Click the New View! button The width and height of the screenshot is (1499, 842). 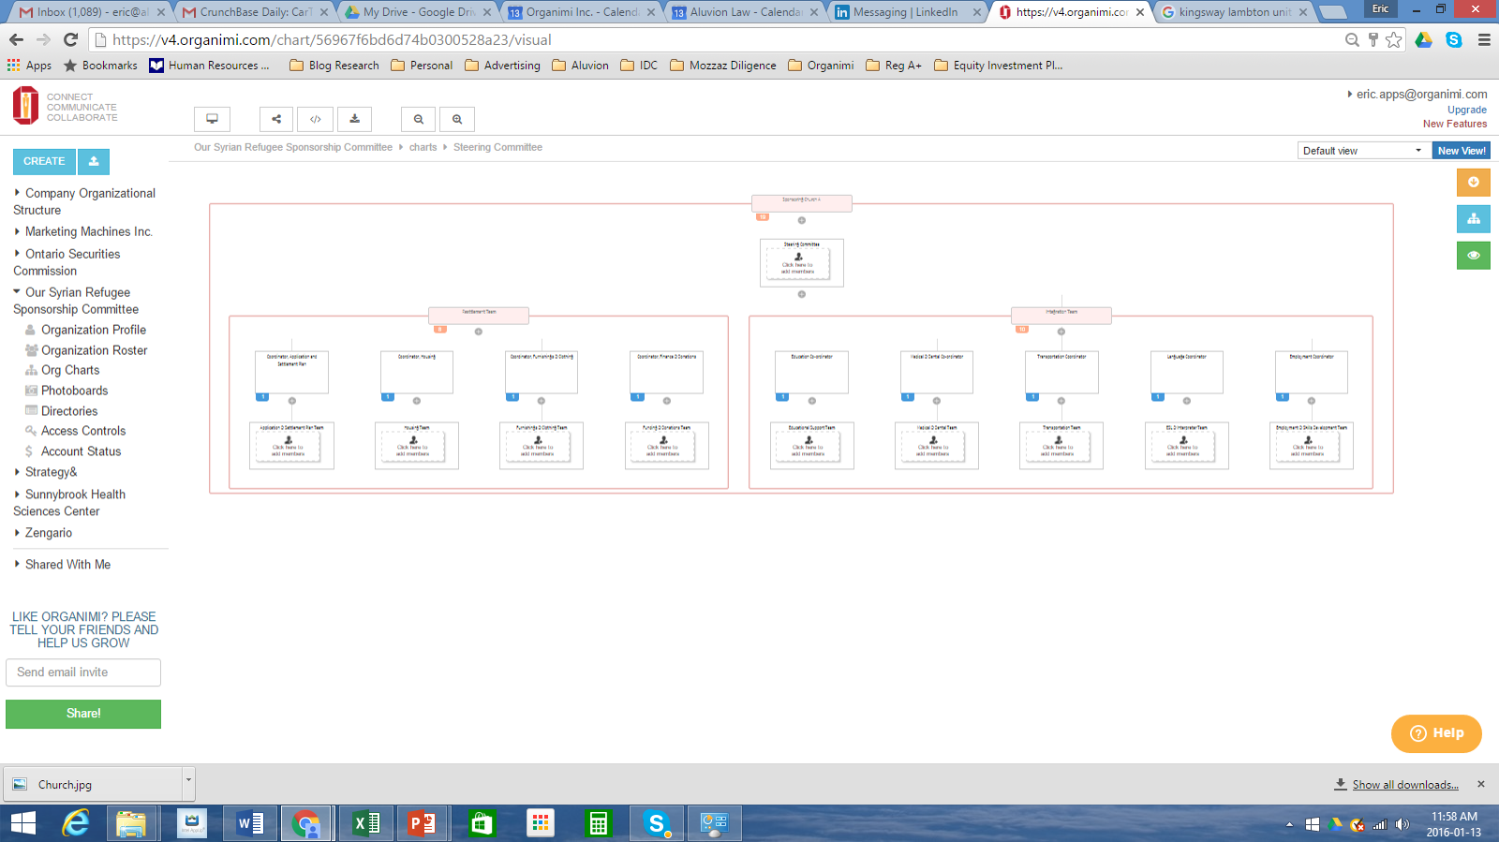coord(1461,151)
